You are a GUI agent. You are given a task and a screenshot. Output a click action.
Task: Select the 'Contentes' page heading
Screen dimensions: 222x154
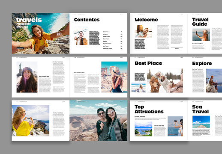87,20
